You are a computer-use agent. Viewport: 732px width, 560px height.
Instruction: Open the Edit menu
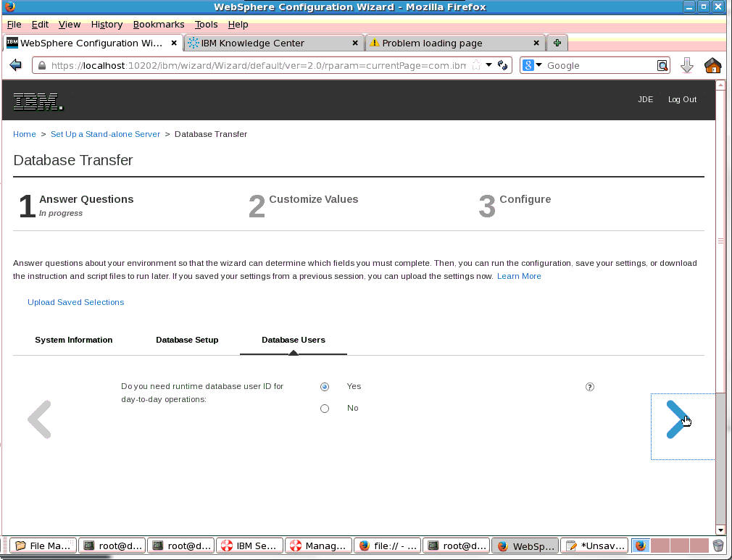click(x=40, y=24)
